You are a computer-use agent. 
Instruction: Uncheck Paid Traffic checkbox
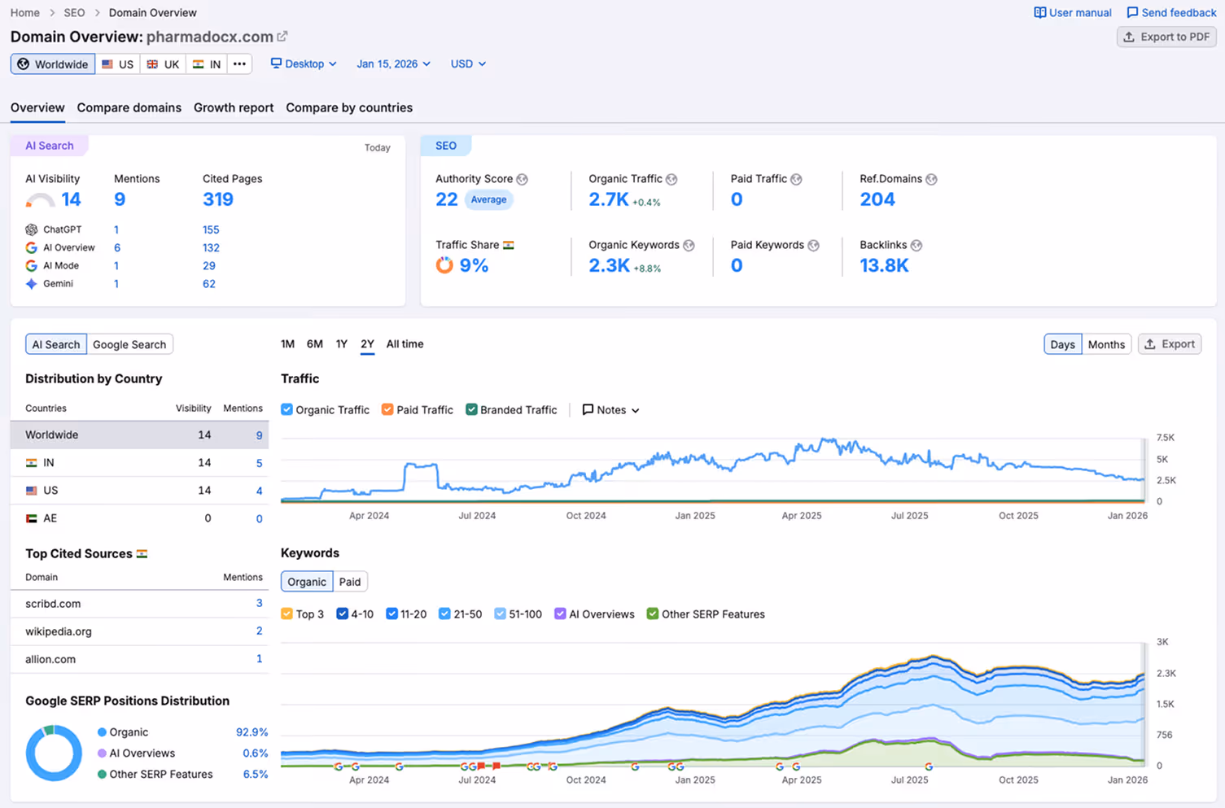click(387, 409)
